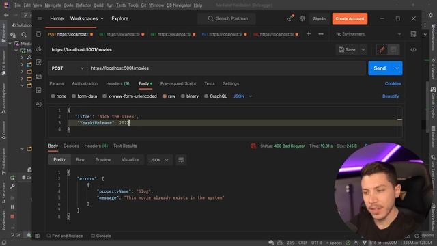437x246 pixels.
Task: Open the Pre-request Script tab
Action: click(178, 83)
